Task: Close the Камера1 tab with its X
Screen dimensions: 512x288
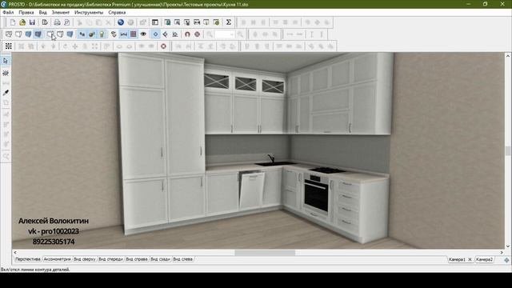Action: (x=470, y=259)
